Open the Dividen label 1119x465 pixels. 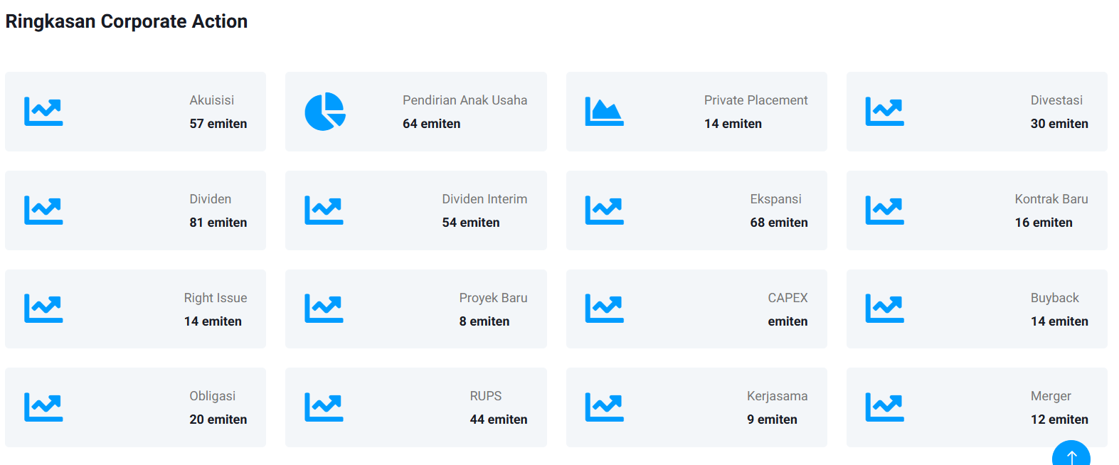[210, 199]
